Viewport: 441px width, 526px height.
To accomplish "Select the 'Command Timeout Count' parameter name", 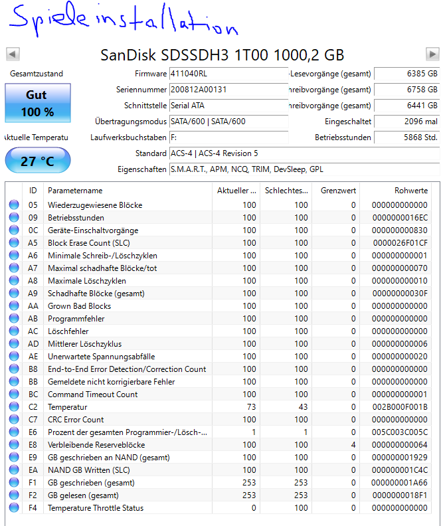I will (92, 394).
